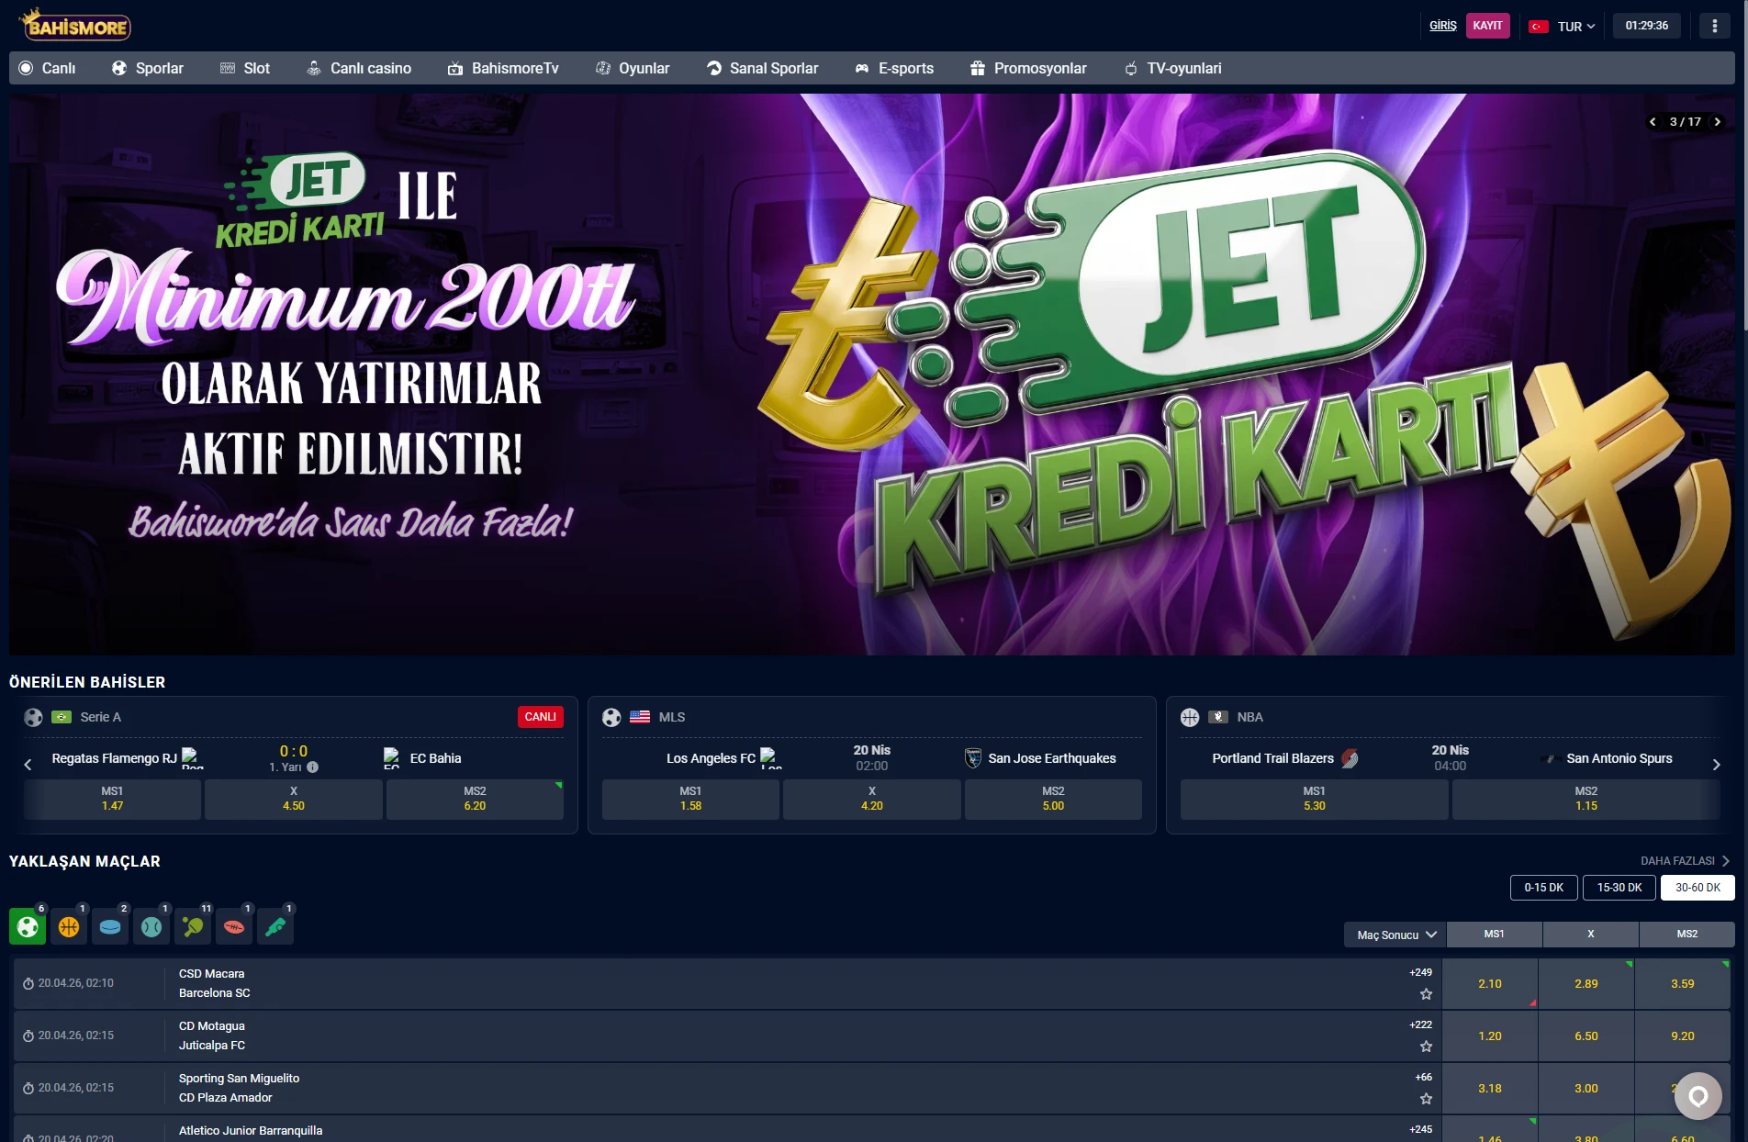
Task: Expand the Maç Sonucu market dropdown
Action: [1395, 935]
